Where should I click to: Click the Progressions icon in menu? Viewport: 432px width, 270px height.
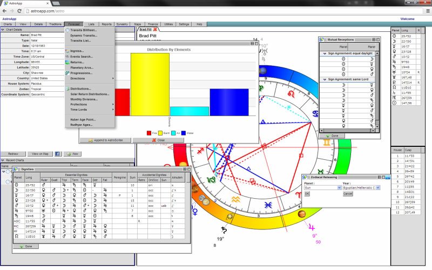(67, 73)
